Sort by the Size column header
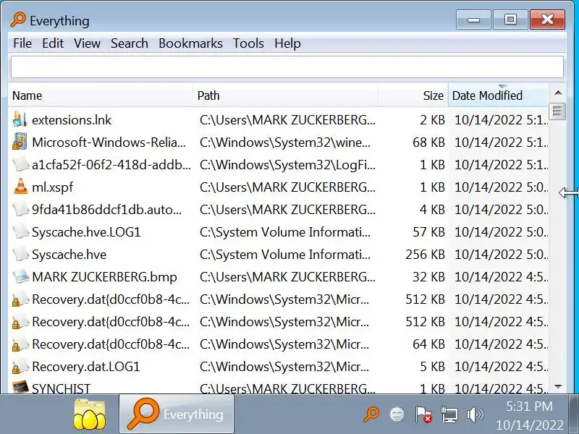This screenshot has height=434, width=579. pyautogui.click(x=413, y=95)
